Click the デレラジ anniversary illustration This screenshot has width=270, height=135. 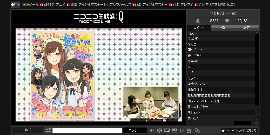pos(62,75)
